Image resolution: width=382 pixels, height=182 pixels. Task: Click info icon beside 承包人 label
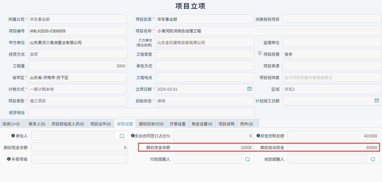pyautogui.click(x=13, y=136)
